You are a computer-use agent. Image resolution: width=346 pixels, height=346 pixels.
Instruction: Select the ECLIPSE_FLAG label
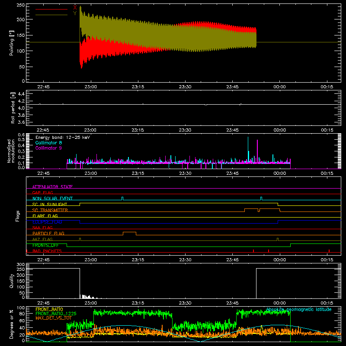point(47,222)
